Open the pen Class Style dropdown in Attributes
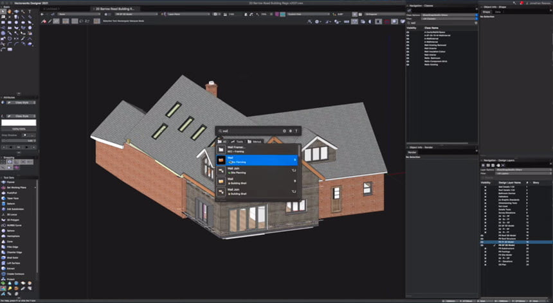 click(21, 116)
